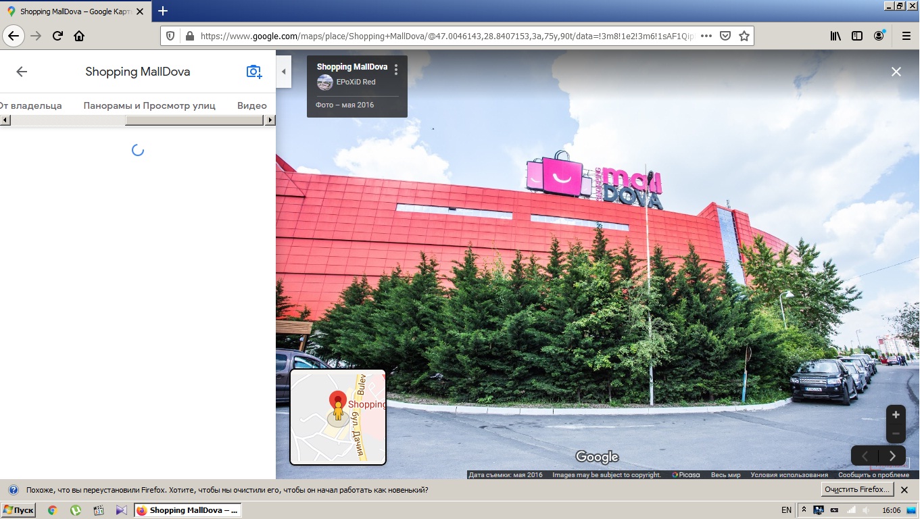Go back from the Shopping MallDova panel
This screenshot has height=519, width=922.
(22, 72)
